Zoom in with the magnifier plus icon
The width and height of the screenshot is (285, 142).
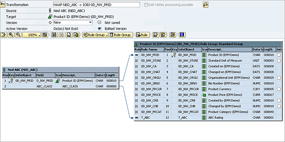(x=11, y=35)
